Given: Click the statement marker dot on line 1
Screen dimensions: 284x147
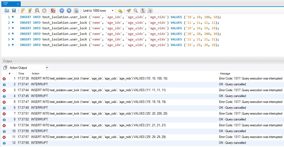Looking at the screenshot, I should click(13, 17).
